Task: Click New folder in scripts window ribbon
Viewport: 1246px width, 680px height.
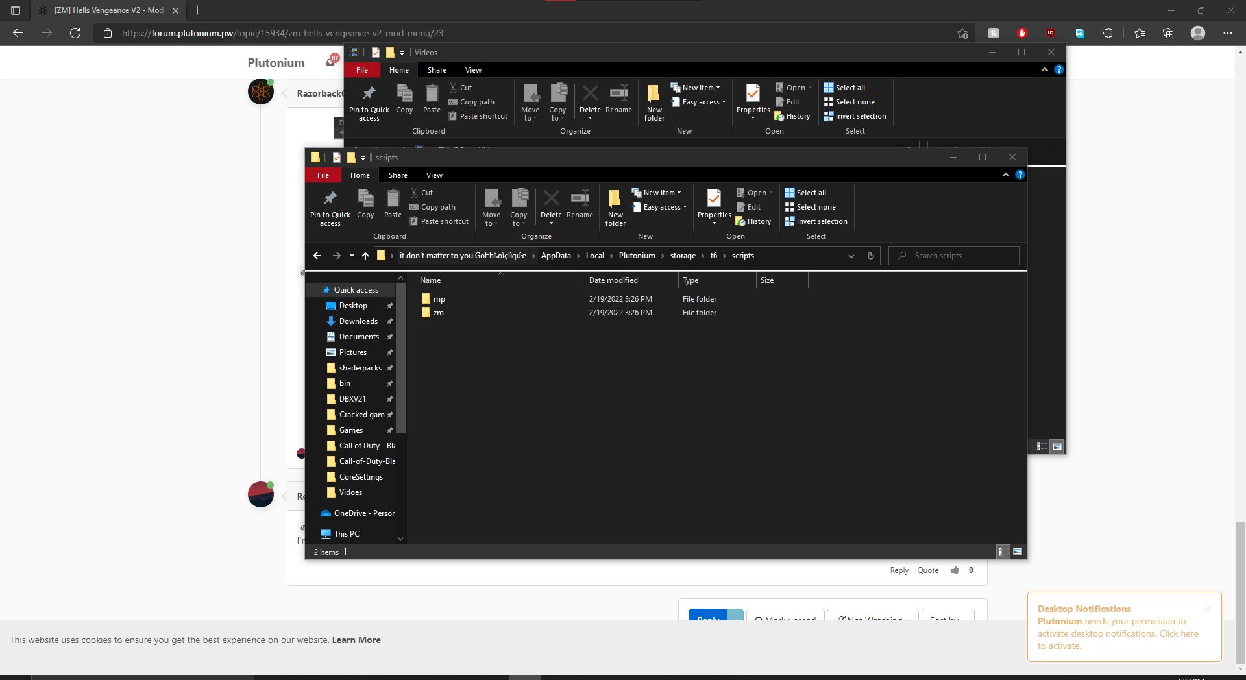Action: tap(615, 208)
